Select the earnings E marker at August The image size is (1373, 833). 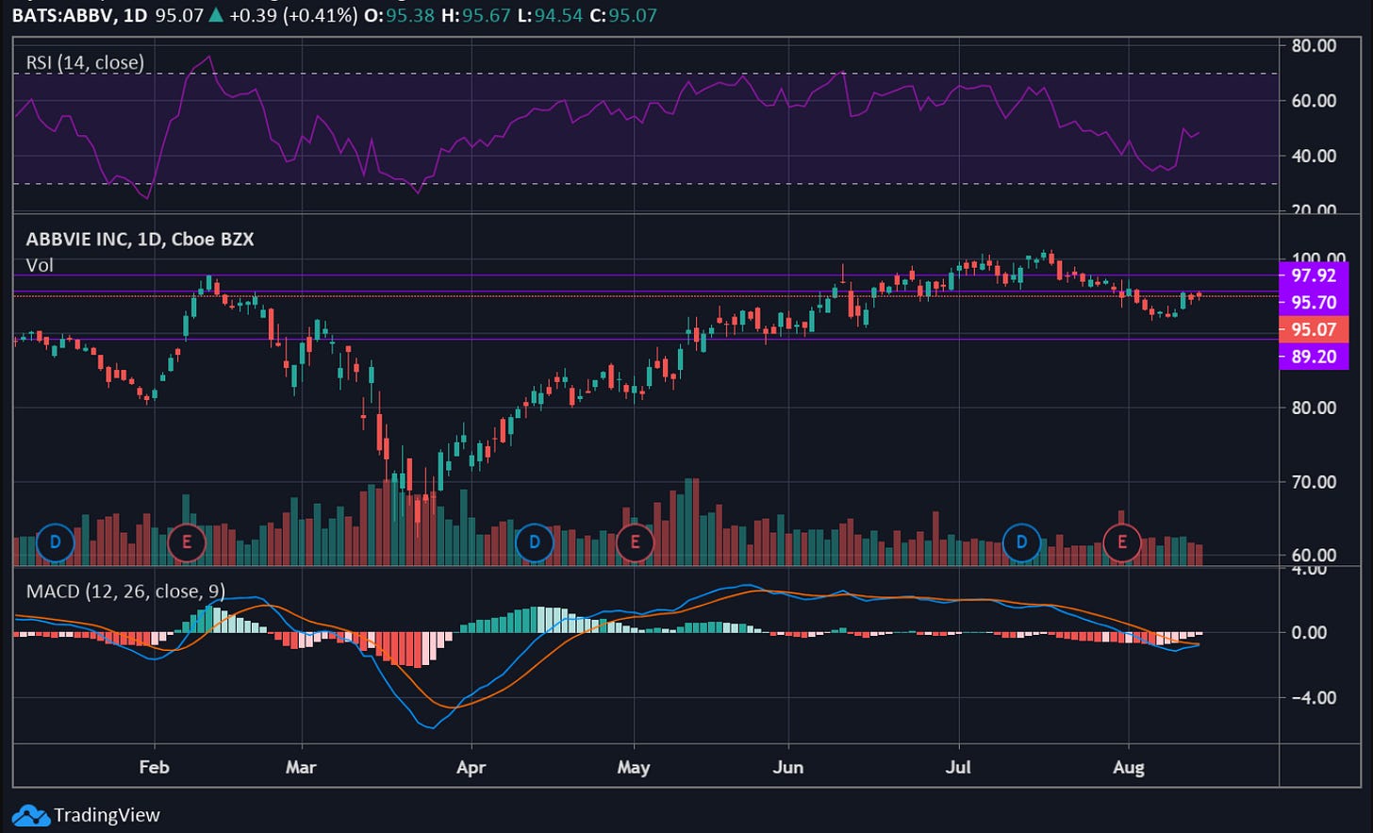pyautogui.click(x=1122, y=542)
